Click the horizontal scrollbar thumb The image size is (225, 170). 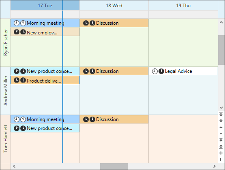tap(114, 166)
